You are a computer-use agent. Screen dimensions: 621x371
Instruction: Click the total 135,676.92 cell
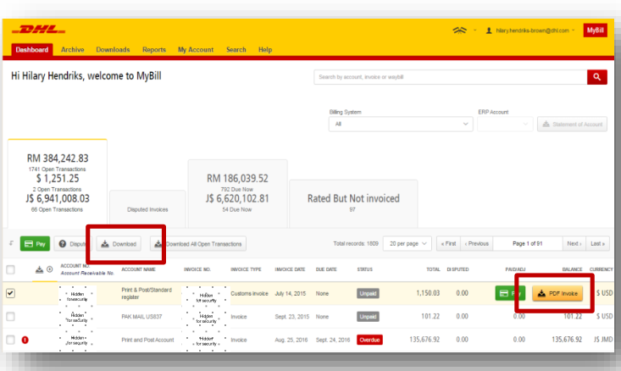(x=424, y=340)
